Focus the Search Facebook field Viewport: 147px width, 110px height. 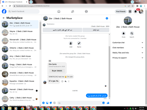pos(24,12)
